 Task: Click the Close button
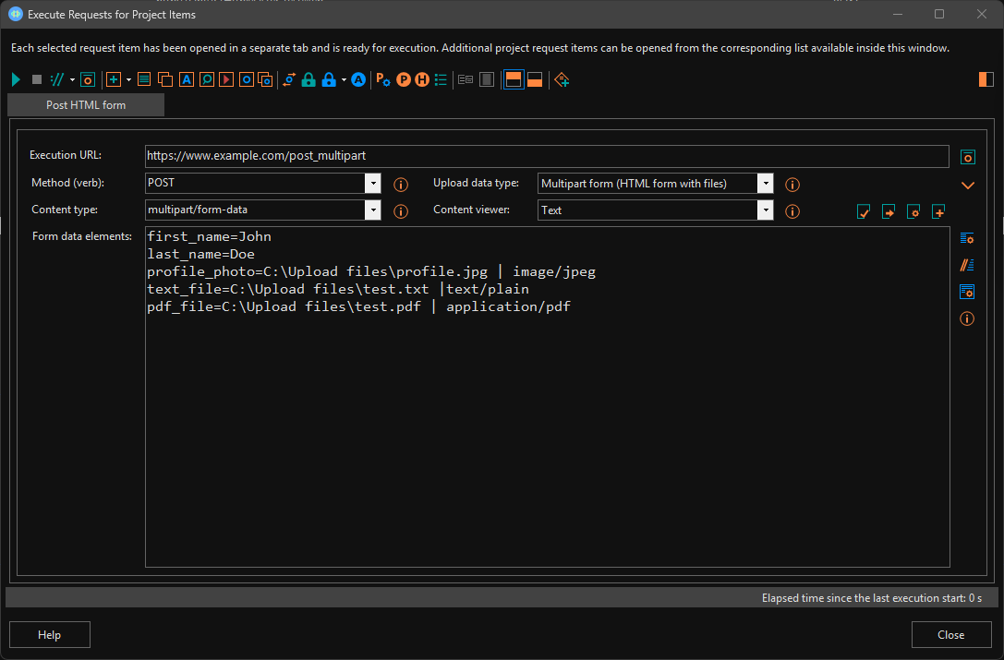951,634
